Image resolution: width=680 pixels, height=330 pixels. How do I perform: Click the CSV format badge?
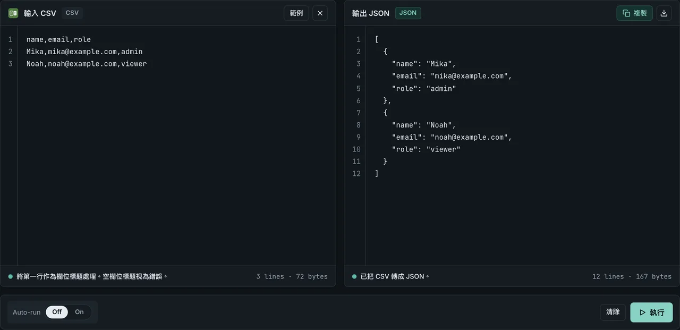tap(72, 13)
